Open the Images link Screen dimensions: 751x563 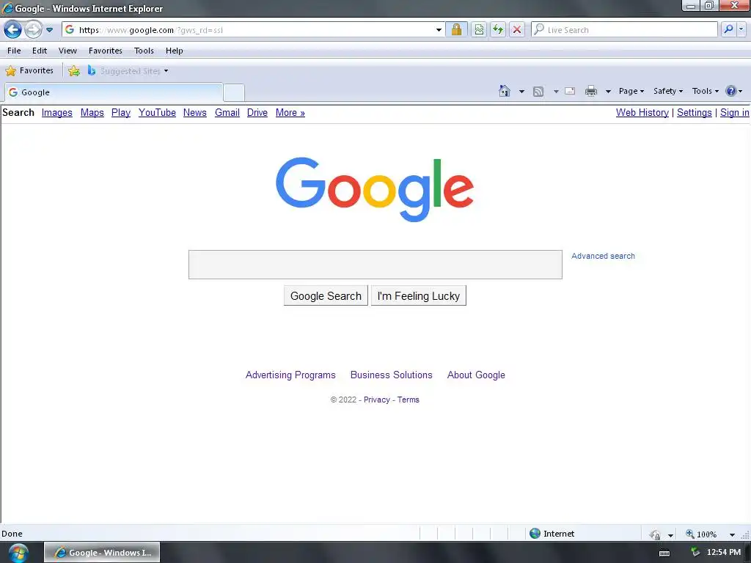pyautogui.click(x=57, y=112)
